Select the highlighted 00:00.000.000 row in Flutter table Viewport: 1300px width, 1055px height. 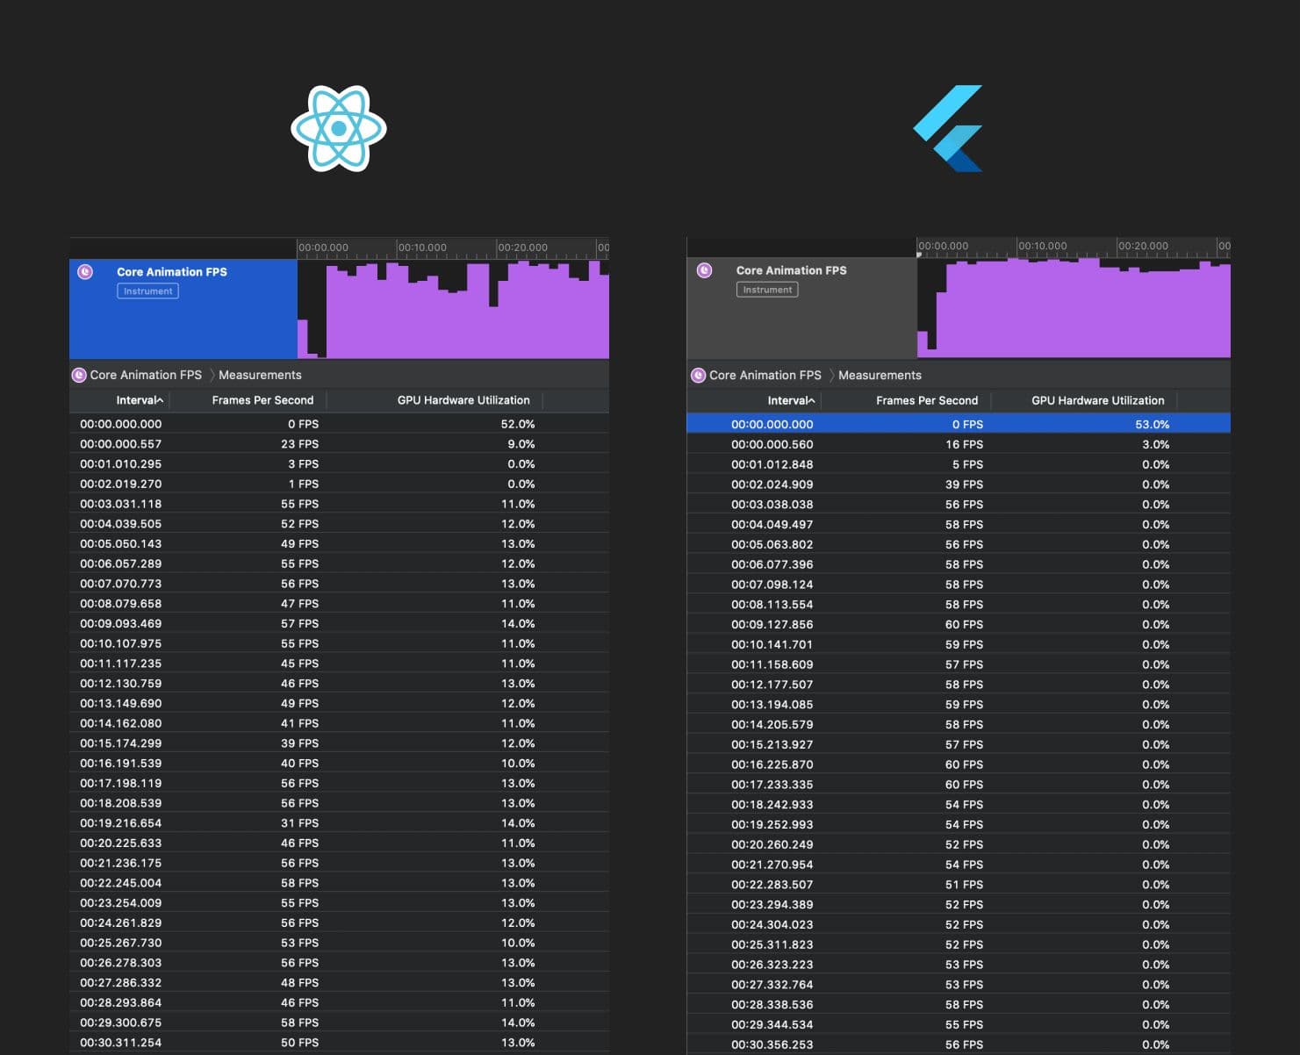click(x=959, y=424)
